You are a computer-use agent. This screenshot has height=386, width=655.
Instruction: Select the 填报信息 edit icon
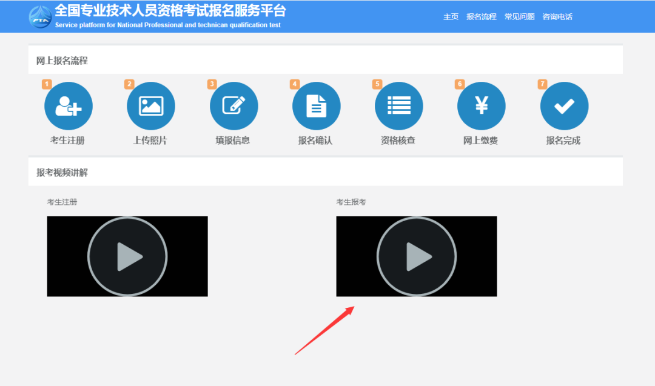click(233, 106)
